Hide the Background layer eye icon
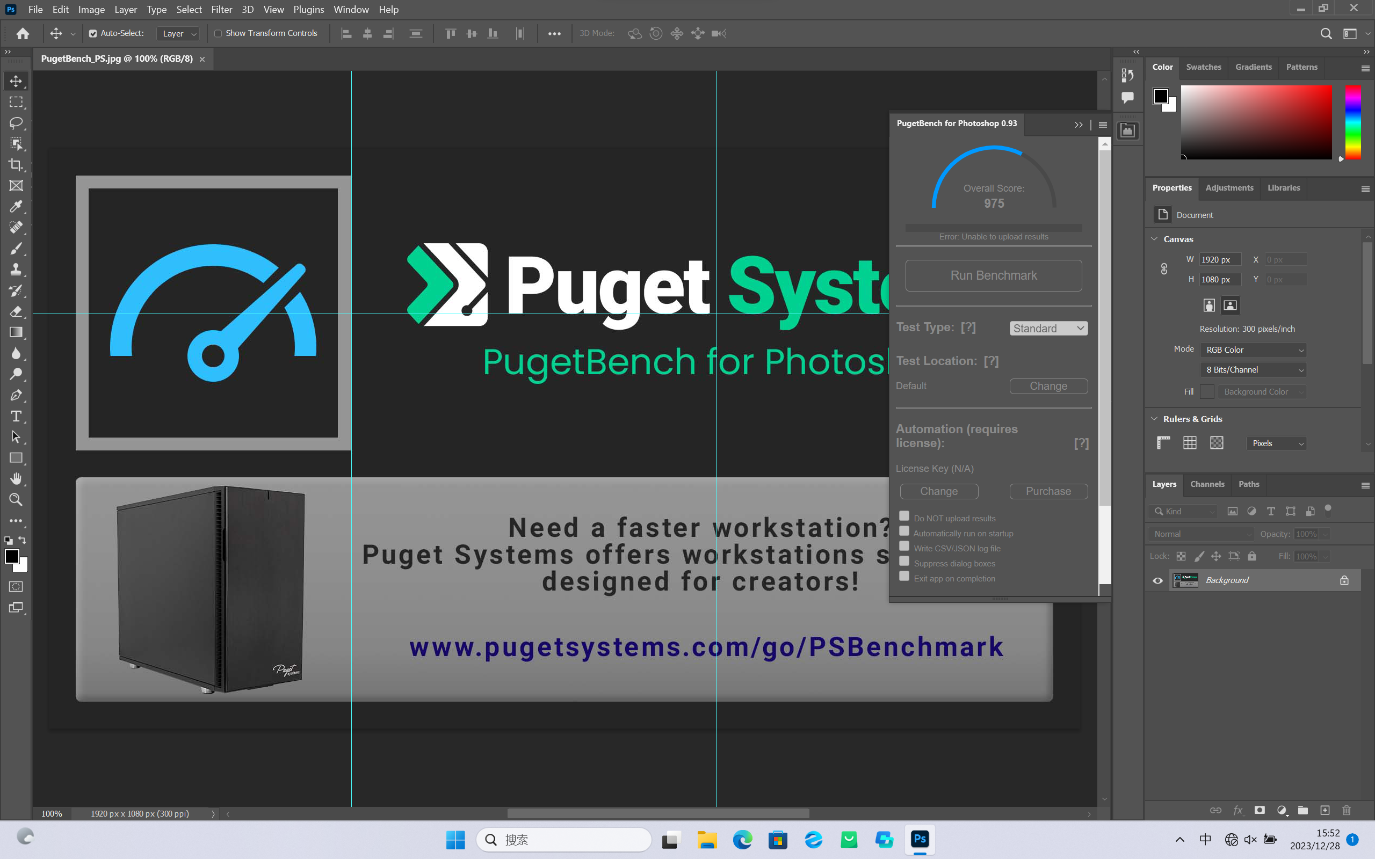This screenshot has width=1375, height=859. [x=1157, y=580]
